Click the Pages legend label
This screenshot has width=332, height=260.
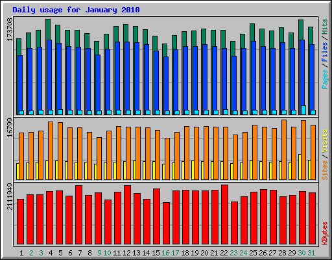325,79
